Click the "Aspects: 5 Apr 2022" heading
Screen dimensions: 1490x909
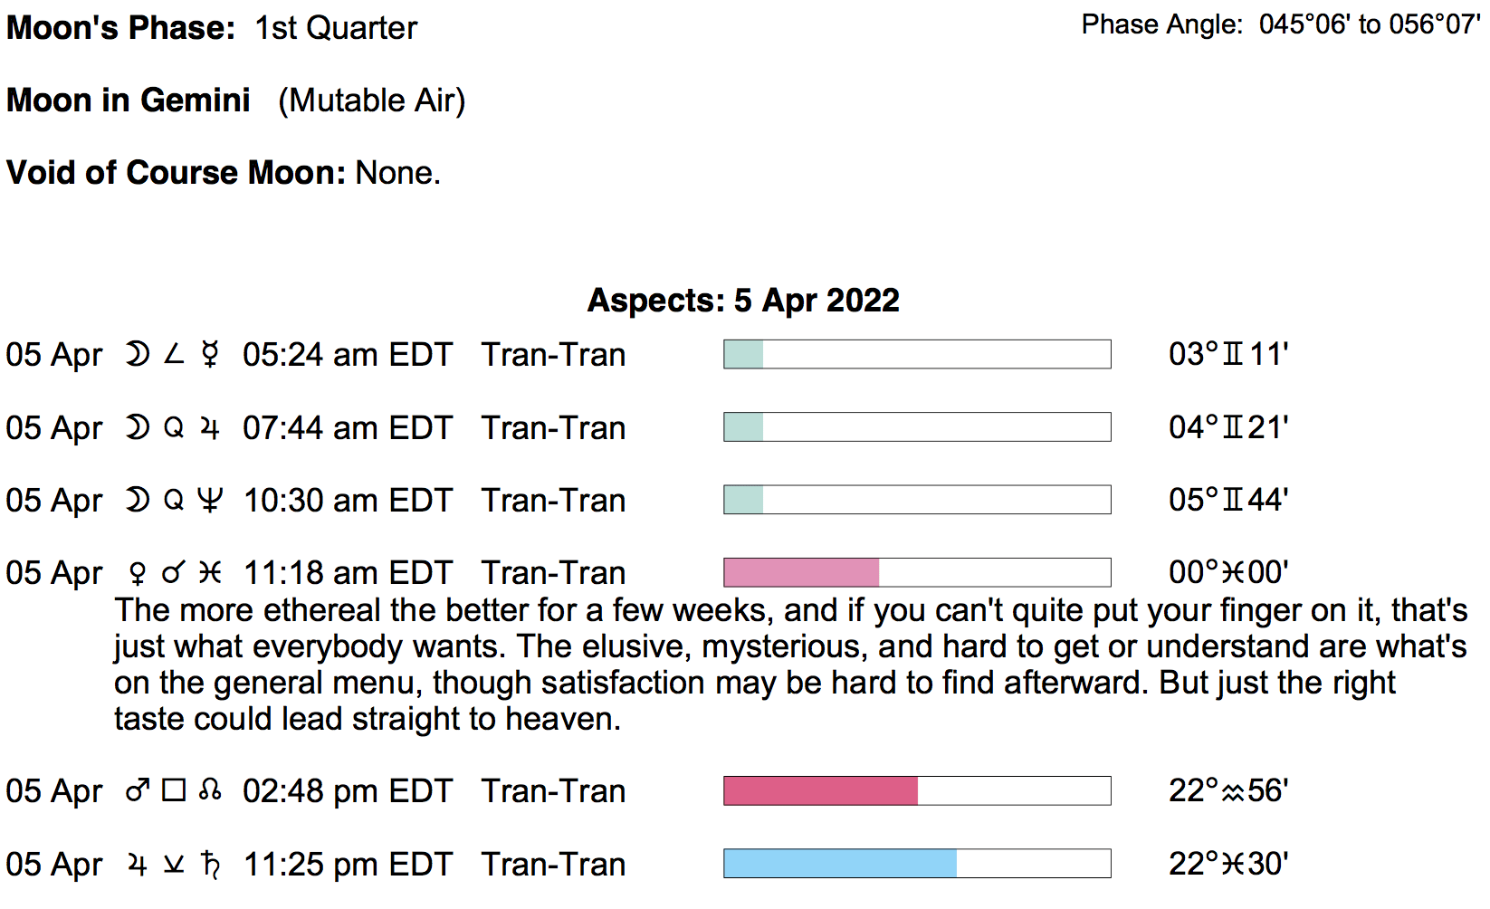[x=743, y=300]
